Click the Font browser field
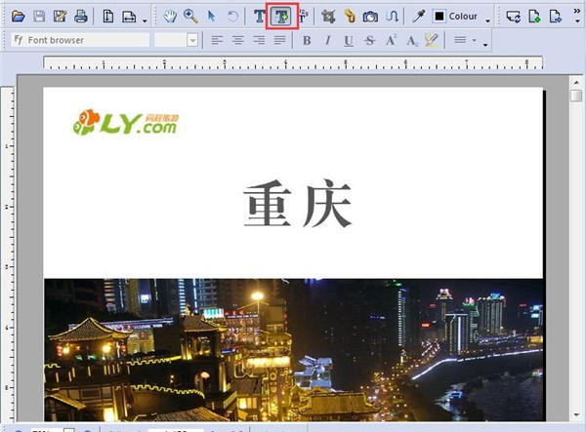Screen dimensions: 586x432 point(80,40)
